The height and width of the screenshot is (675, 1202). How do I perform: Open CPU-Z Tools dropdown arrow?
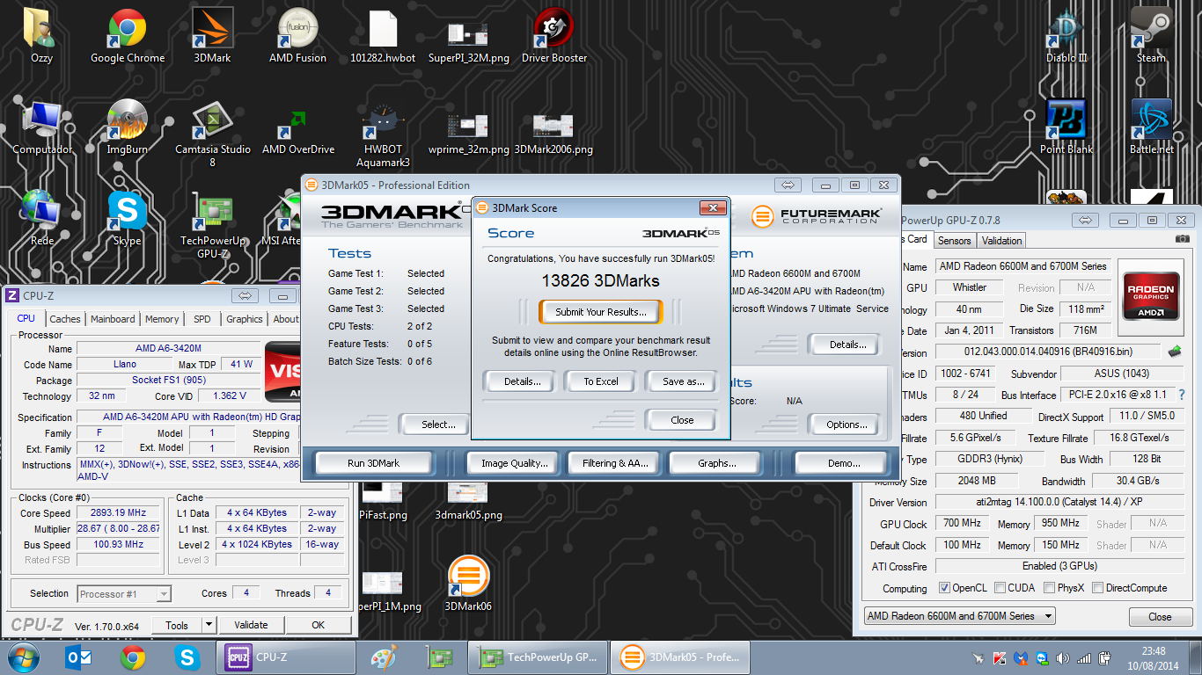(209, 625)
